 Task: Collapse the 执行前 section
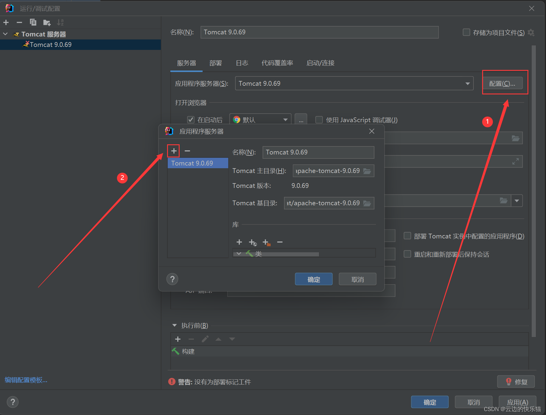pyautogui.click(x=175, y=325)
